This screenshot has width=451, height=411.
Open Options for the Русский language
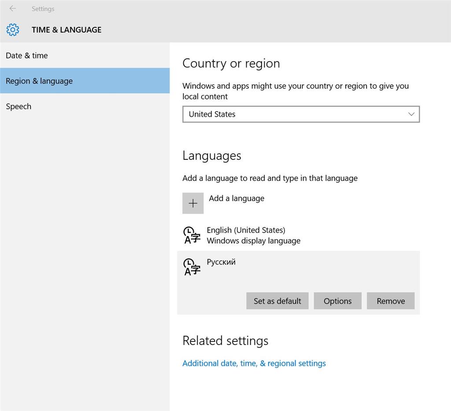tap(337, 301)
